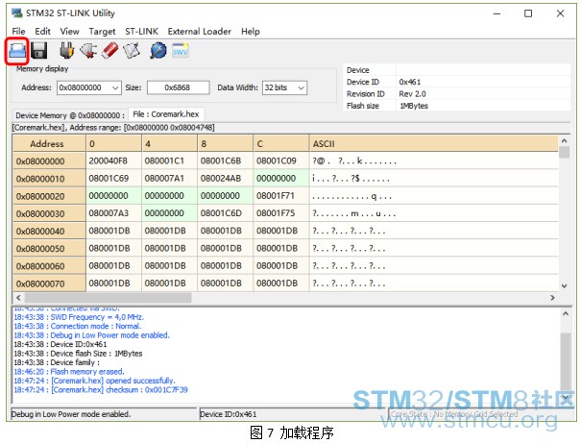Open the Edit menu
Image resolution: width=581 pixels, height=444 pixels.
pyautogui.click(x=42, y=32)
